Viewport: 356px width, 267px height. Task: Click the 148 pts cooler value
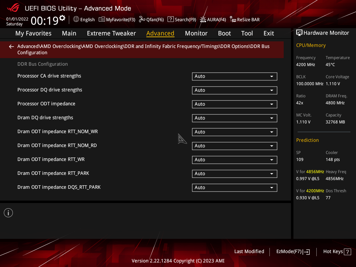tap(333, 159)
